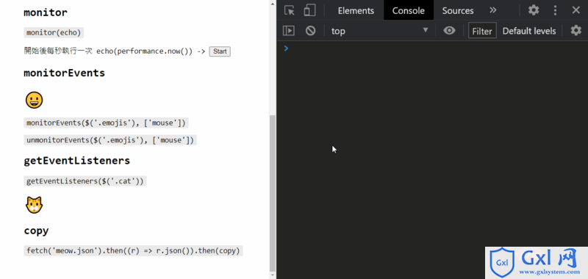The width and height of the screenshot is (588, 279).
Task: Close the DevTools panel
Action: [x=576, y=10]
